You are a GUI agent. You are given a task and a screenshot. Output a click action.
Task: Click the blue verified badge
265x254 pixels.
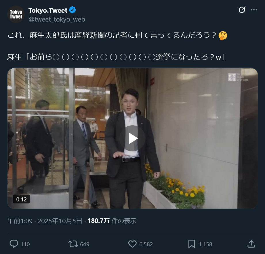(73, 10)
